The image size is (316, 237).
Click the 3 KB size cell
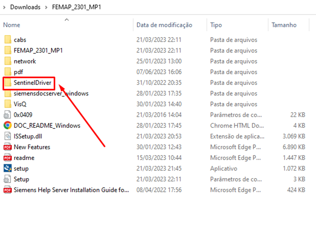[299, 179]
